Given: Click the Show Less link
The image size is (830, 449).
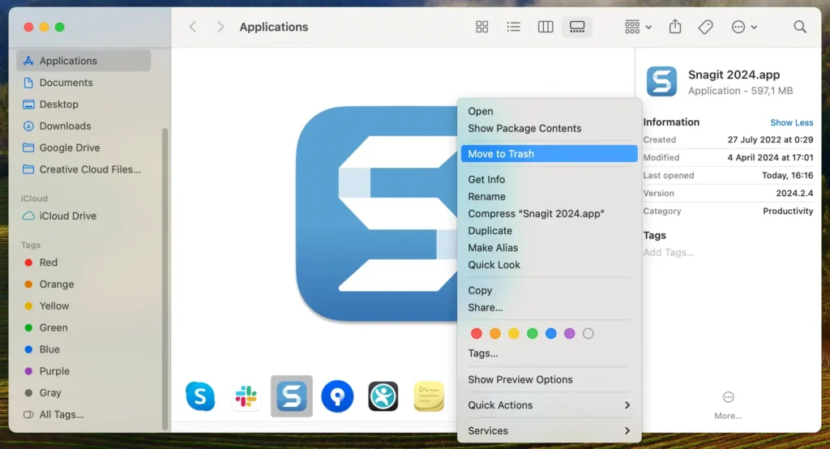Looking at the screenshot, I should pos(791,123).
